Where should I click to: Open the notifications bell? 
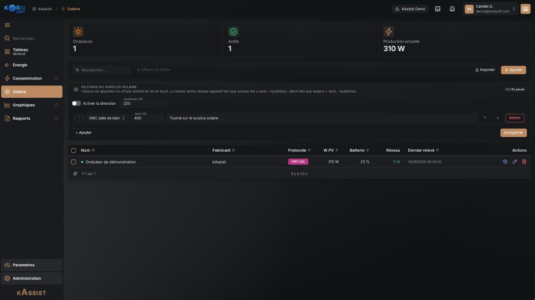coord(452,9)
